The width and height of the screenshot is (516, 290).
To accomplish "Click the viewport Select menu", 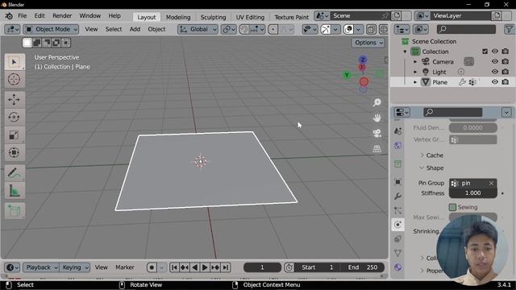I will [x=114, y=29].
